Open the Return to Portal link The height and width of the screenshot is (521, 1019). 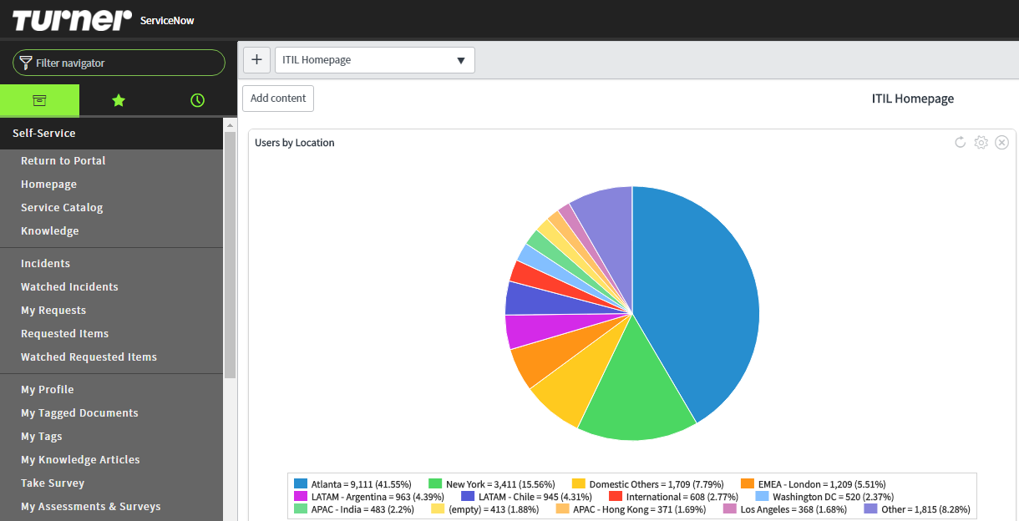(63, 161)
